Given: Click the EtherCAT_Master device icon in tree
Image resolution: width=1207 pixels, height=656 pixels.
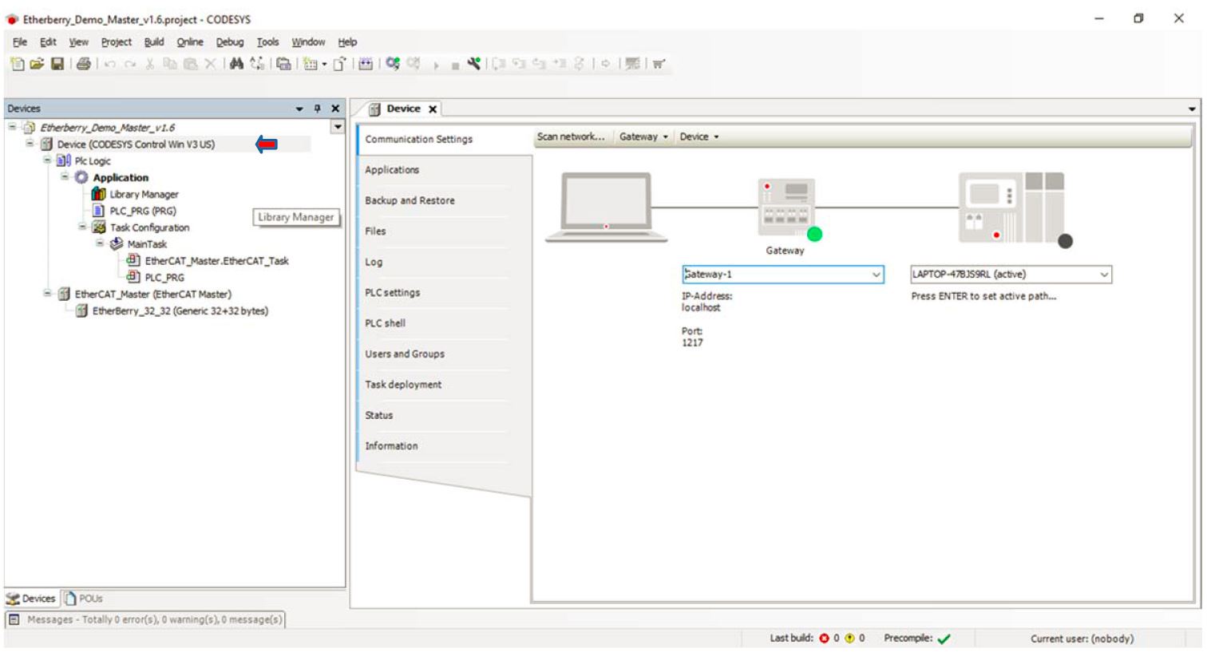Looking at the screenshot, I should [x=64, y=294].
